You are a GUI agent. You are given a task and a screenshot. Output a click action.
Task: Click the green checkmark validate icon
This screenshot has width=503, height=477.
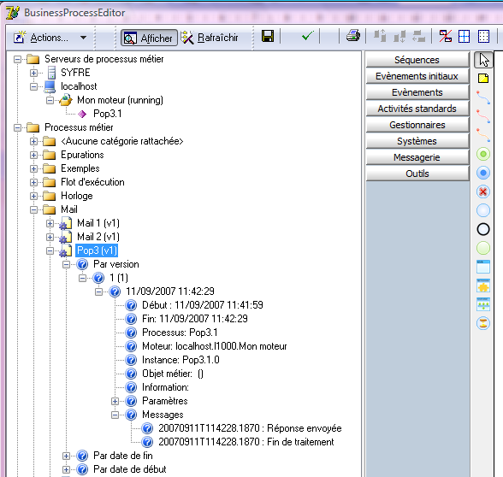tap(308, 36)
